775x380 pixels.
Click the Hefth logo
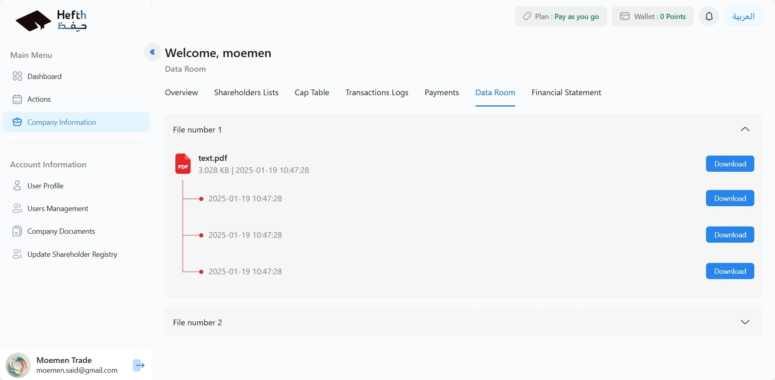tap(51, 20)
